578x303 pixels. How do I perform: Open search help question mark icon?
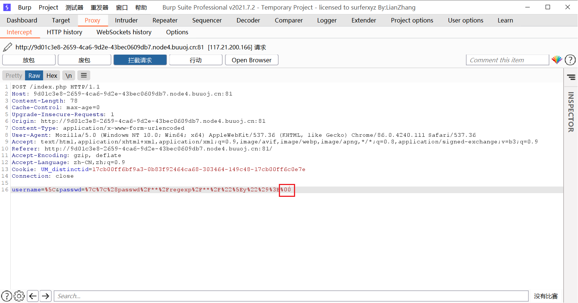tap(7, 296)
